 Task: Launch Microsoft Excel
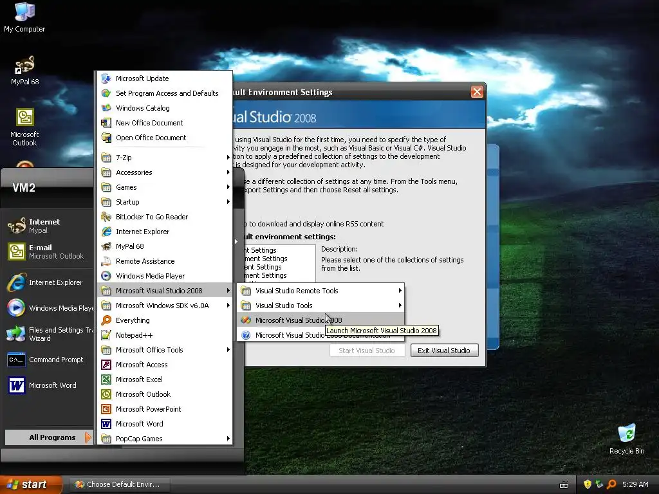165,380
